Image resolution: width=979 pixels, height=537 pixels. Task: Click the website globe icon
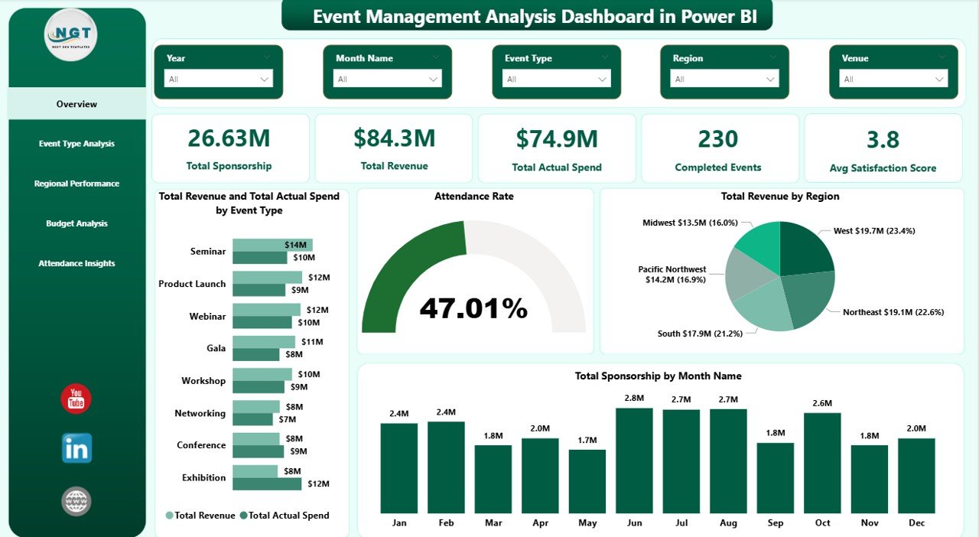point(76,501)
